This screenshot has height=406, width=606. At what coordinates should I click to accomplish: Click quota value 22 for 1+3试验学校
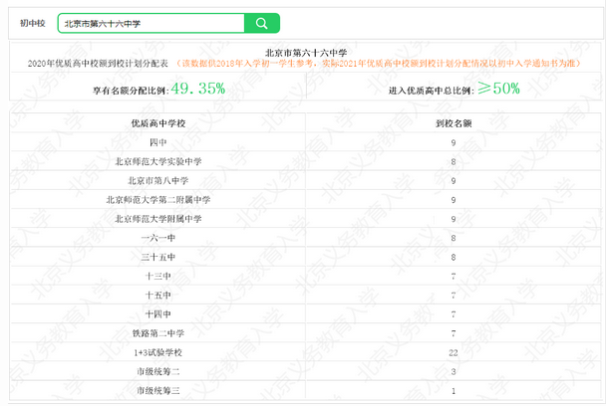point(454,351)
